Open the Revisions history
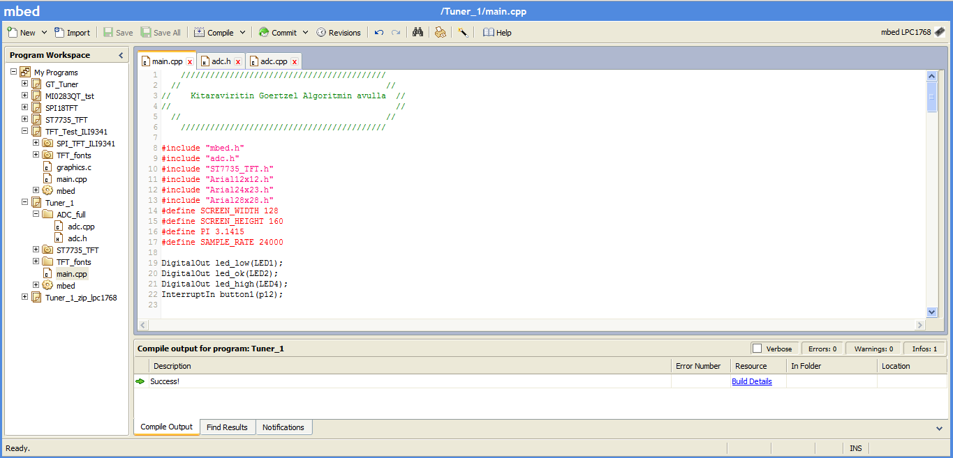The image size is (953, 458). point(339,32)
